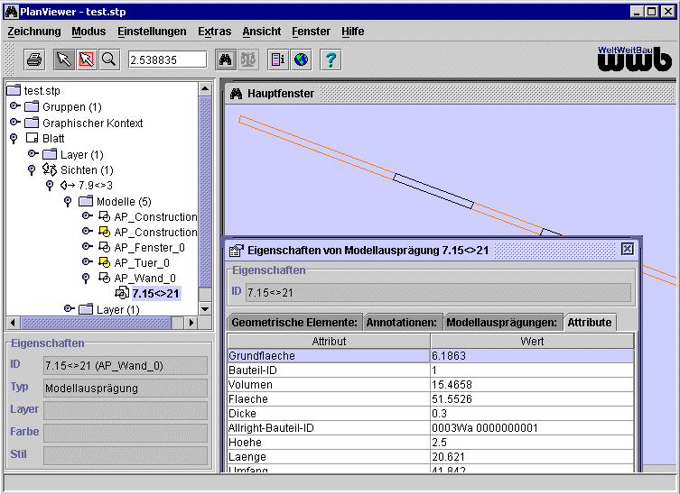The image size is (680, 494).
Task: Click the Typ field showing Modellausprägung
Action: (x=126, y=388)
